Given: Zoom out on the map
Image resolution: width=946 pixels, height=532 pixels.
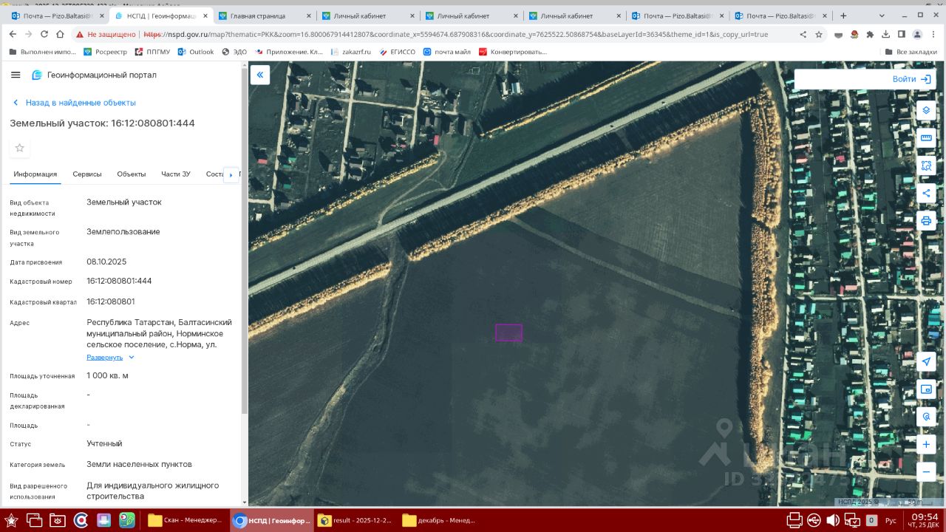Looking at the screenshot, I should click(x=926, y=471).
